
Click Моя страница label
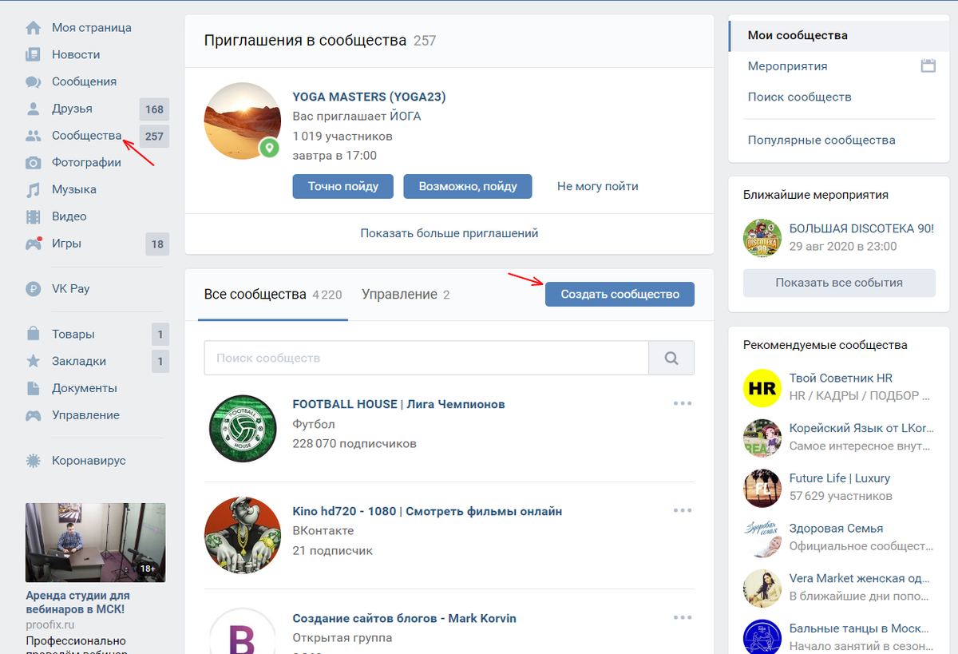pos(92,28)
